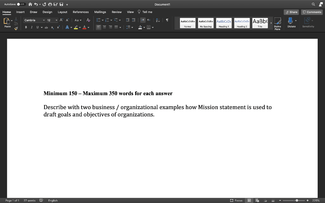Center align the paragraph
Screen dimensions: 325x203
[104, 27]
